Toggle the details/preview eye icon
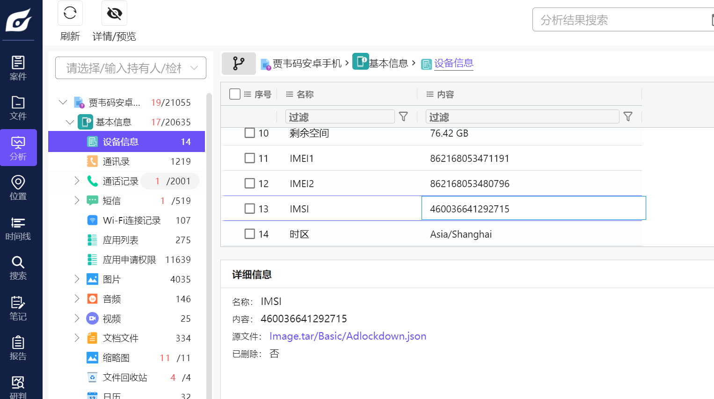Viewport: 714px width, 399px height. click(x=114, y=13)
